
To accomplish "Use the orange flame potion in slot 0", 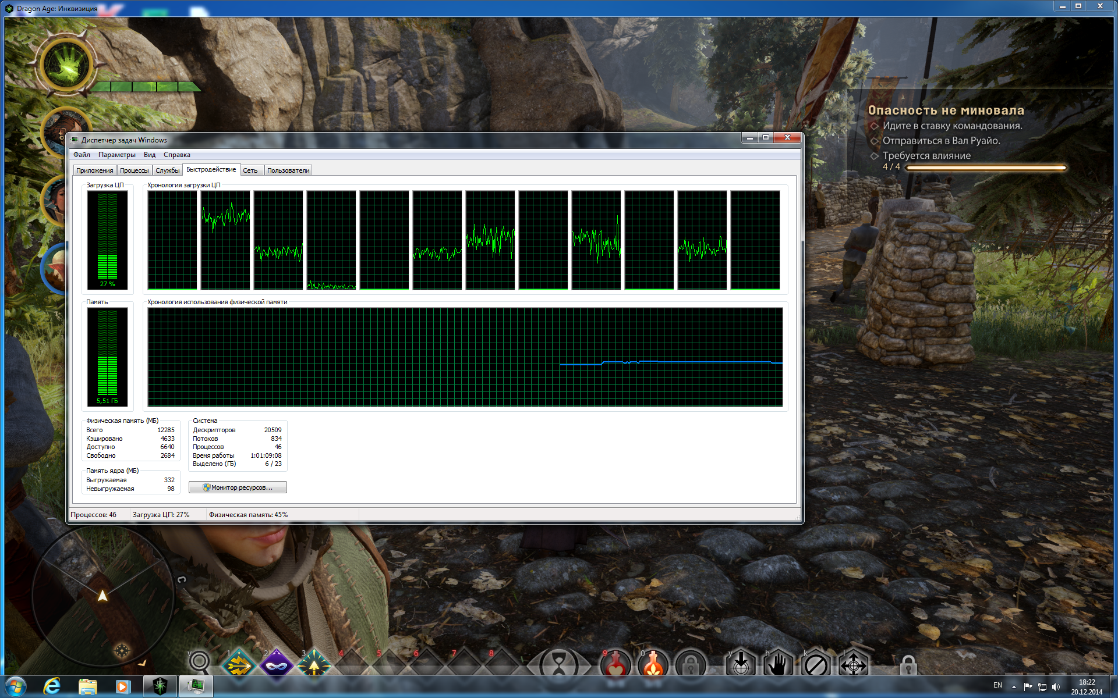I will (x=653, y=665).
